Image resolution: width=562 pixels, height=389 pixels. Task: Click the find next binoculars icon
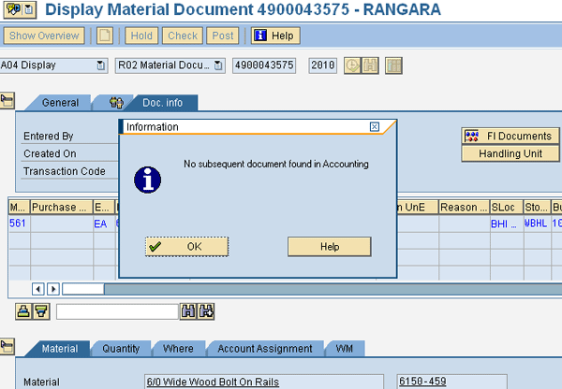tap(207, 311)
